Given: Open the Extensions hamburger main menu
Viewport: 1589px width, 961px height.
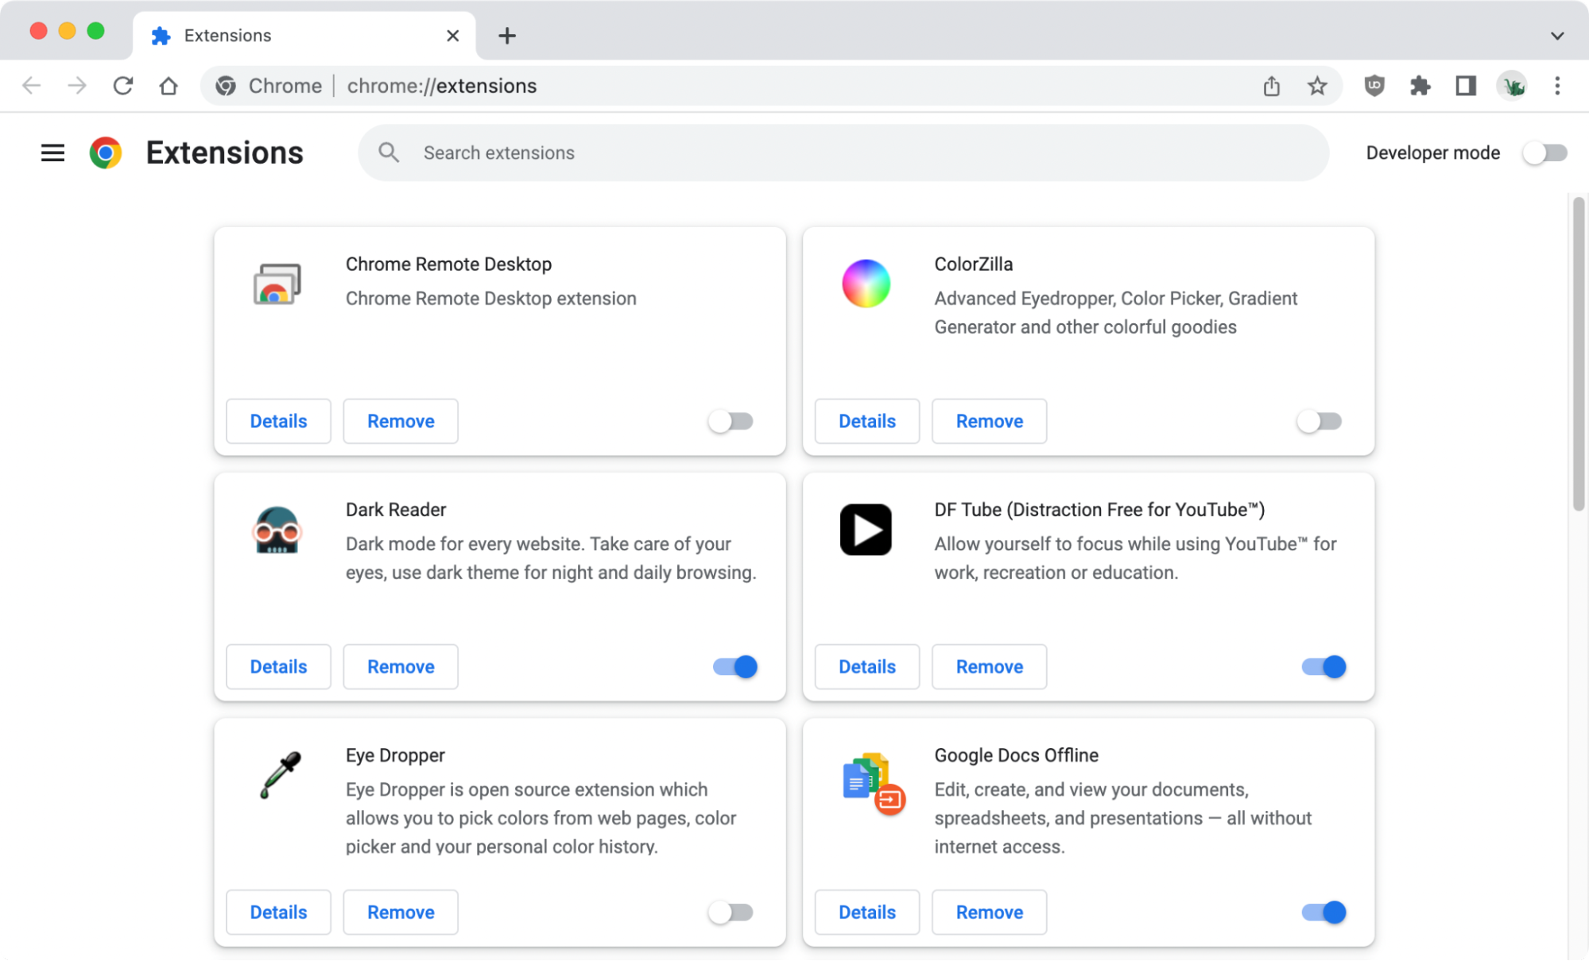Looking at the screenshot, I should [52, 152].
